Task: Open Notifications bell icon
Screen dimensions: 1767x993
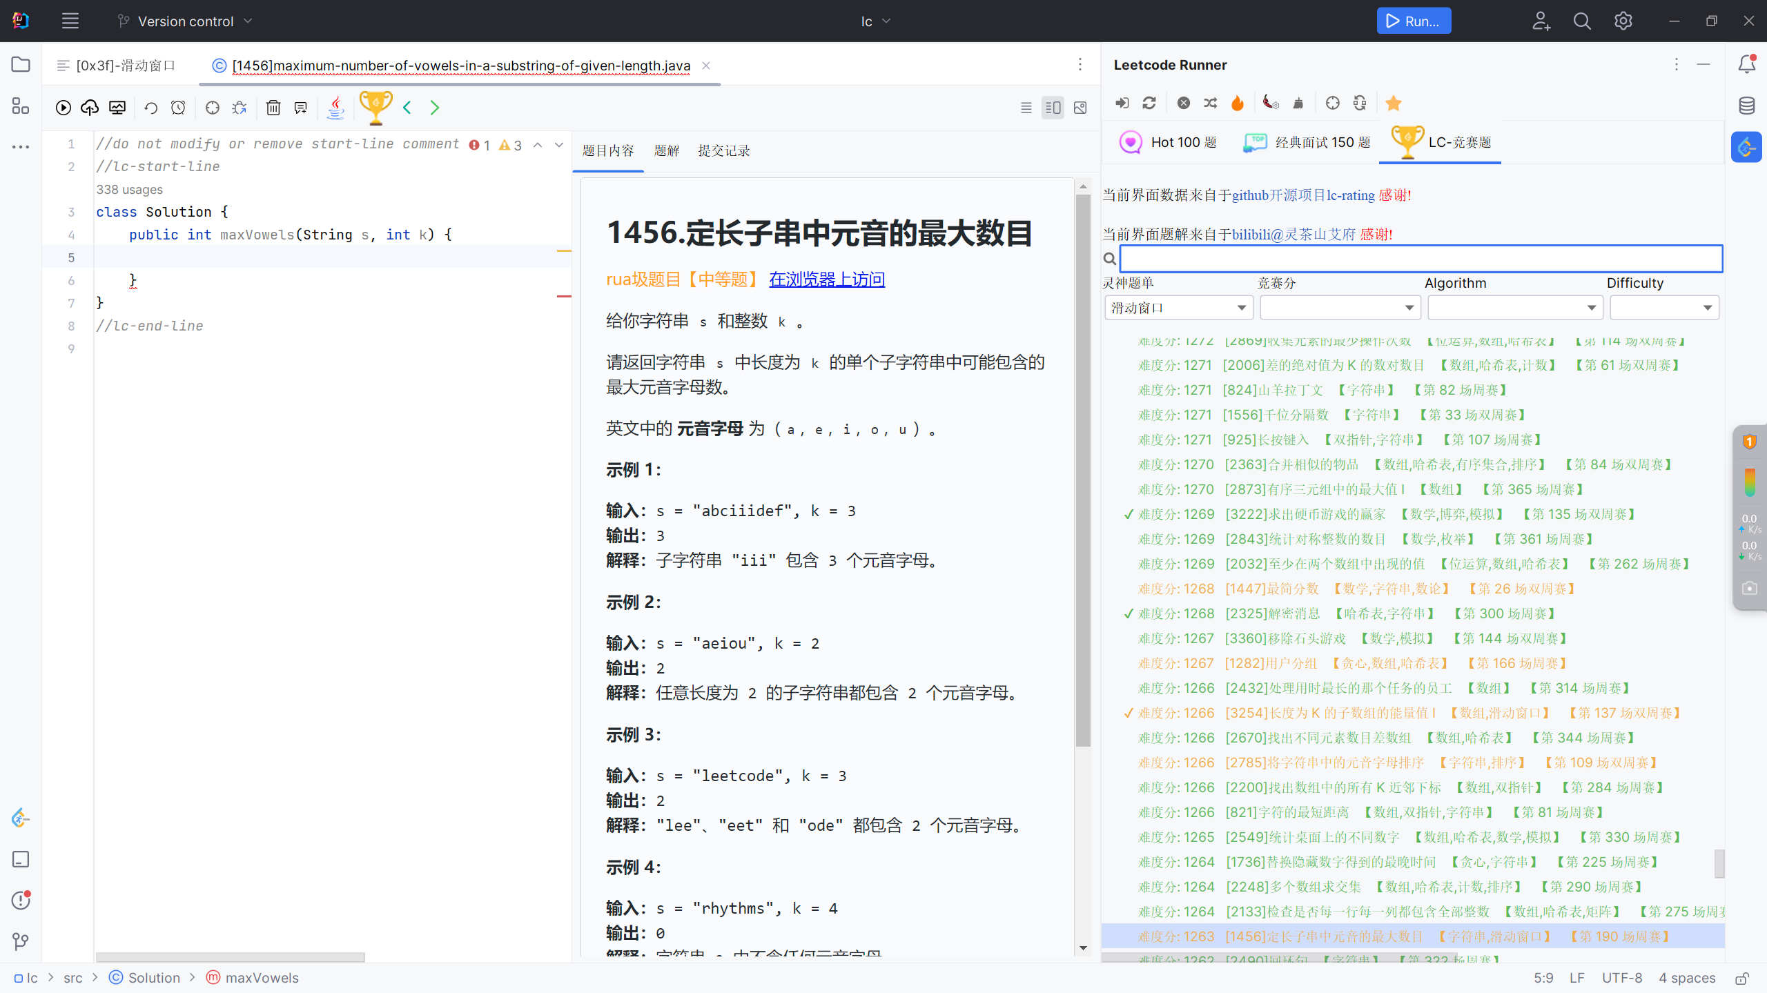Action: pyautogui.click(x=1747, y=64)
